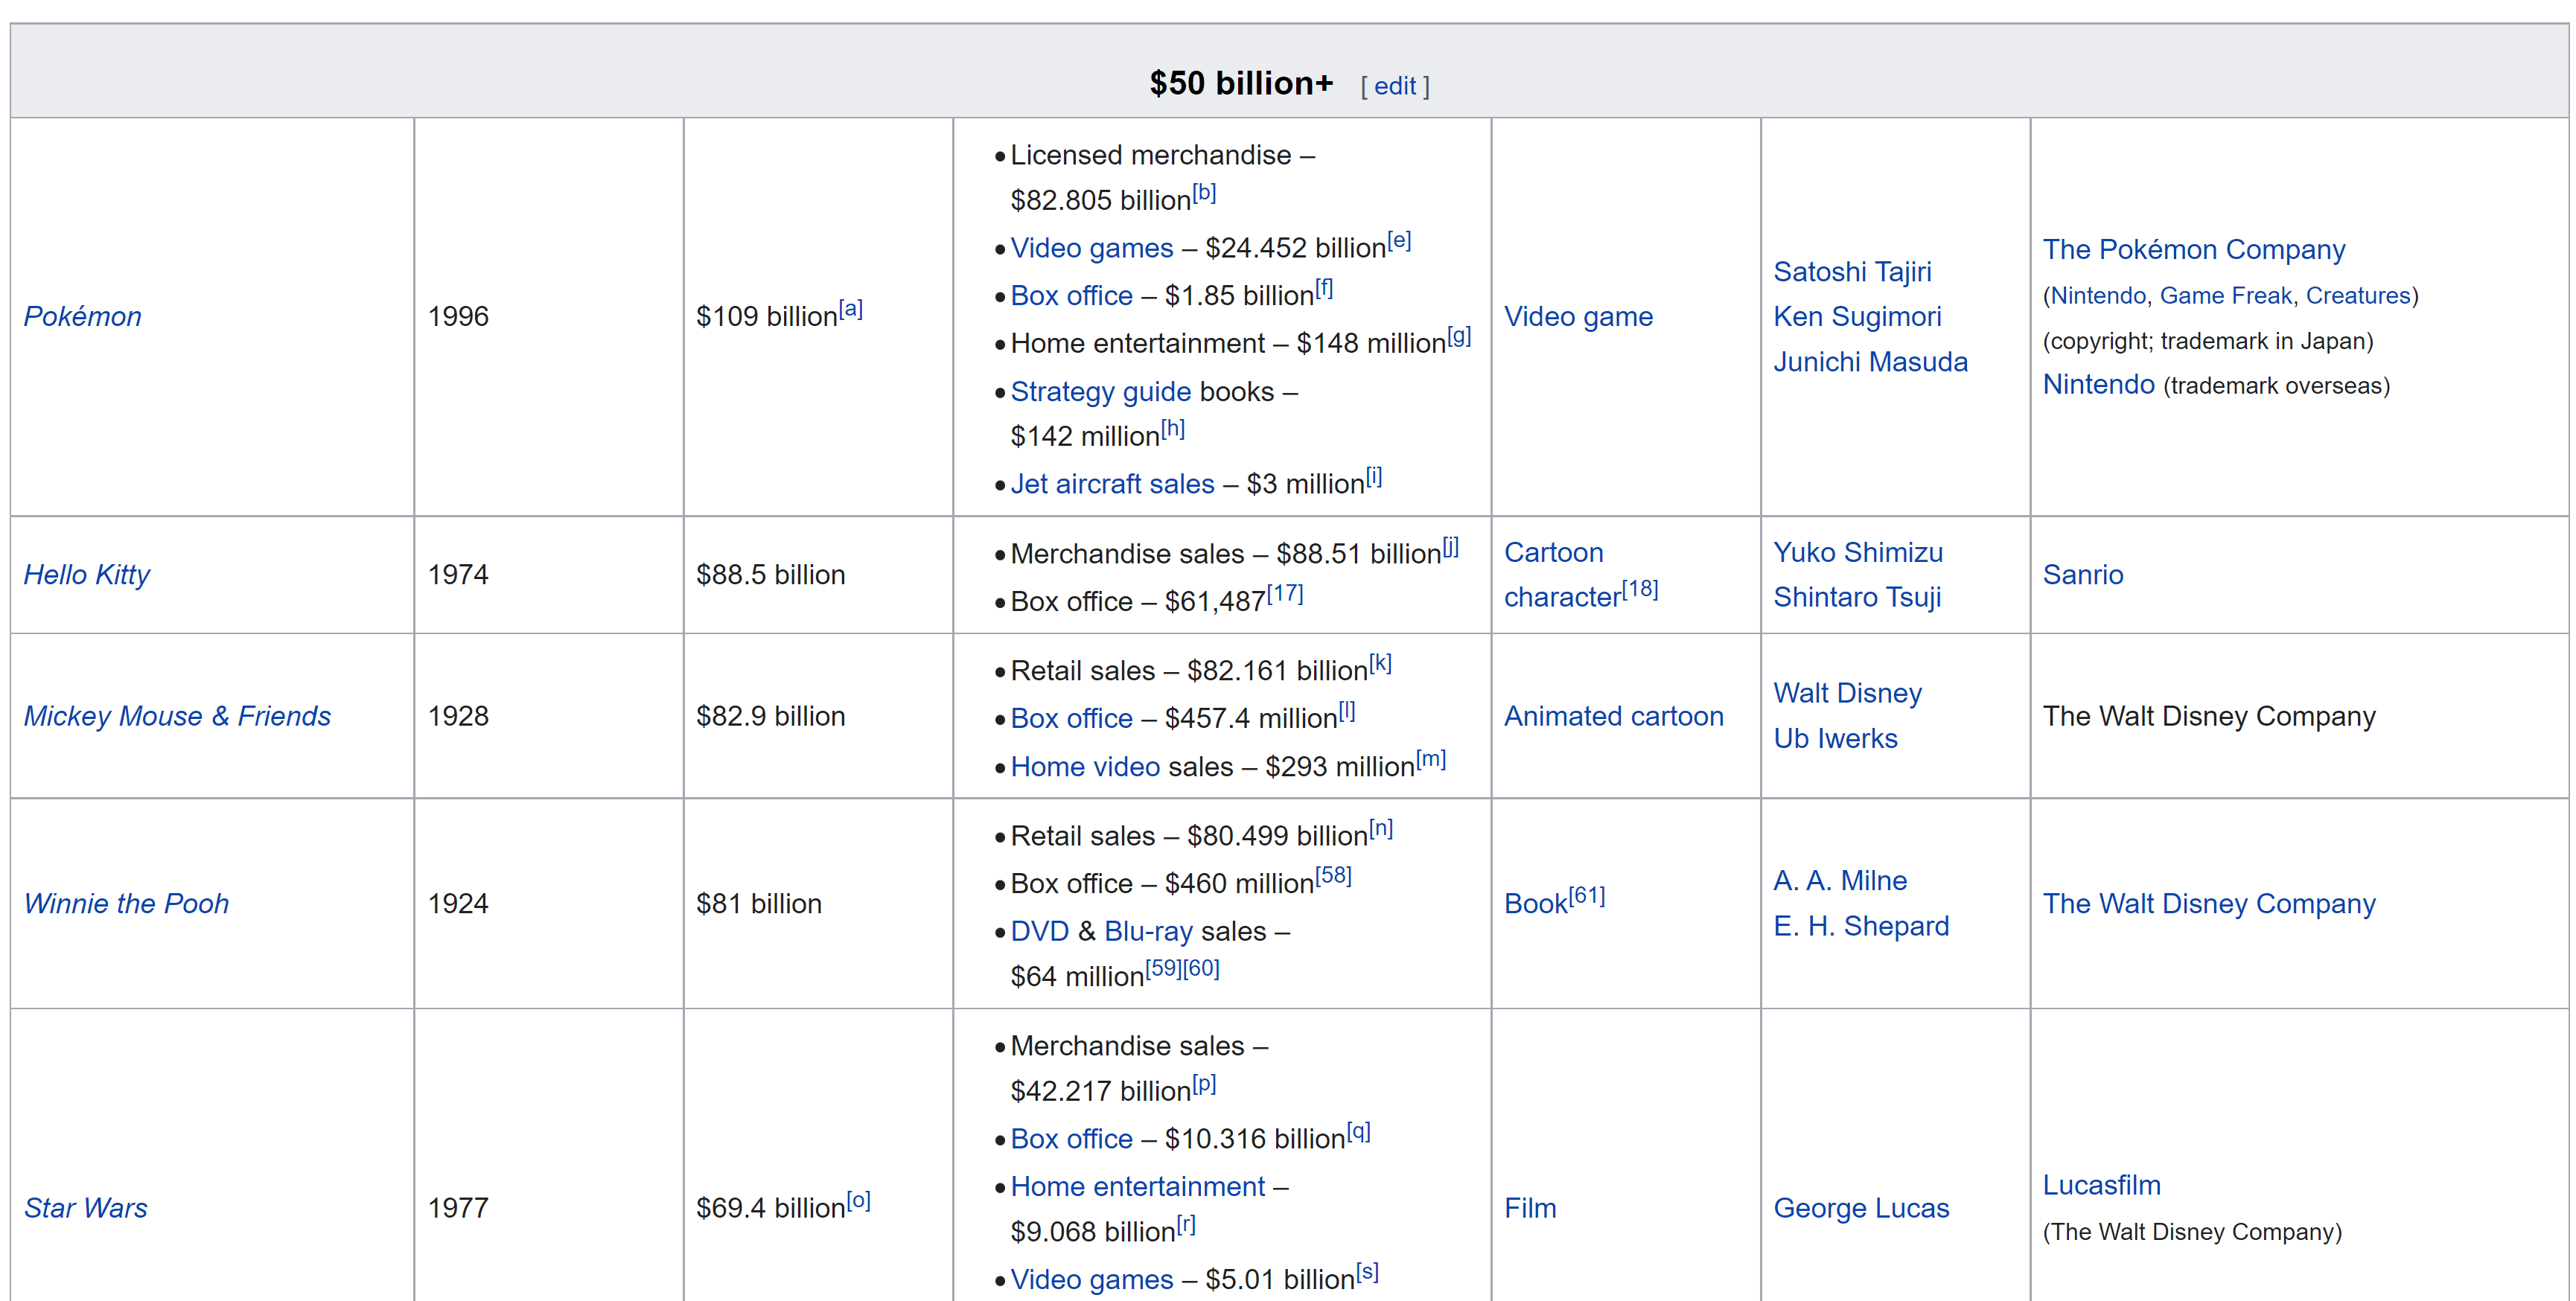2576x1301 pixels.
Task: Visit Satoshi Tajiri's page
Action: click(1852, 271)
